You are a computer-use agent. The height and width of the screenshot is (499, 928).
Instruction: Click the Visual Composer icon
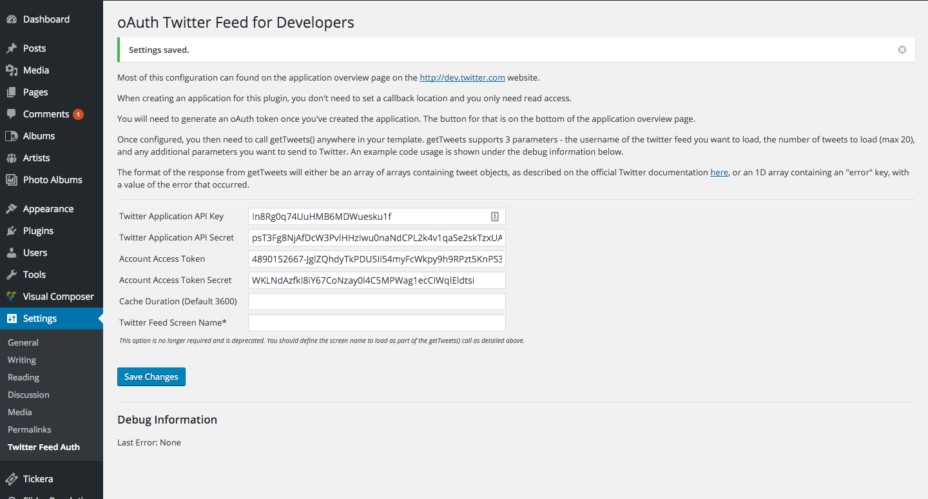pyautogui.click(x=12, y=297)
